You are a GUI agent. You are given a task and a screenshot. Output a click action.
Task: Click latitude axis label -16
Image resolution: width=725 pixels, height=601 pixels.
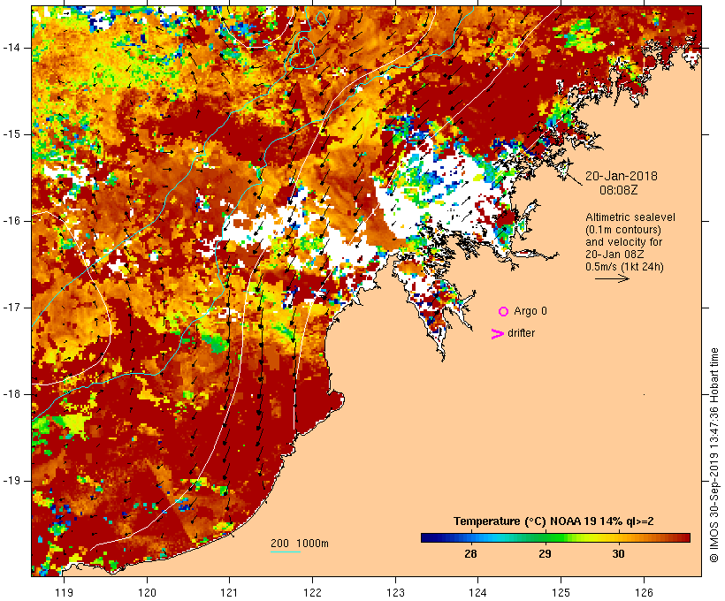[x=11, y=221]
